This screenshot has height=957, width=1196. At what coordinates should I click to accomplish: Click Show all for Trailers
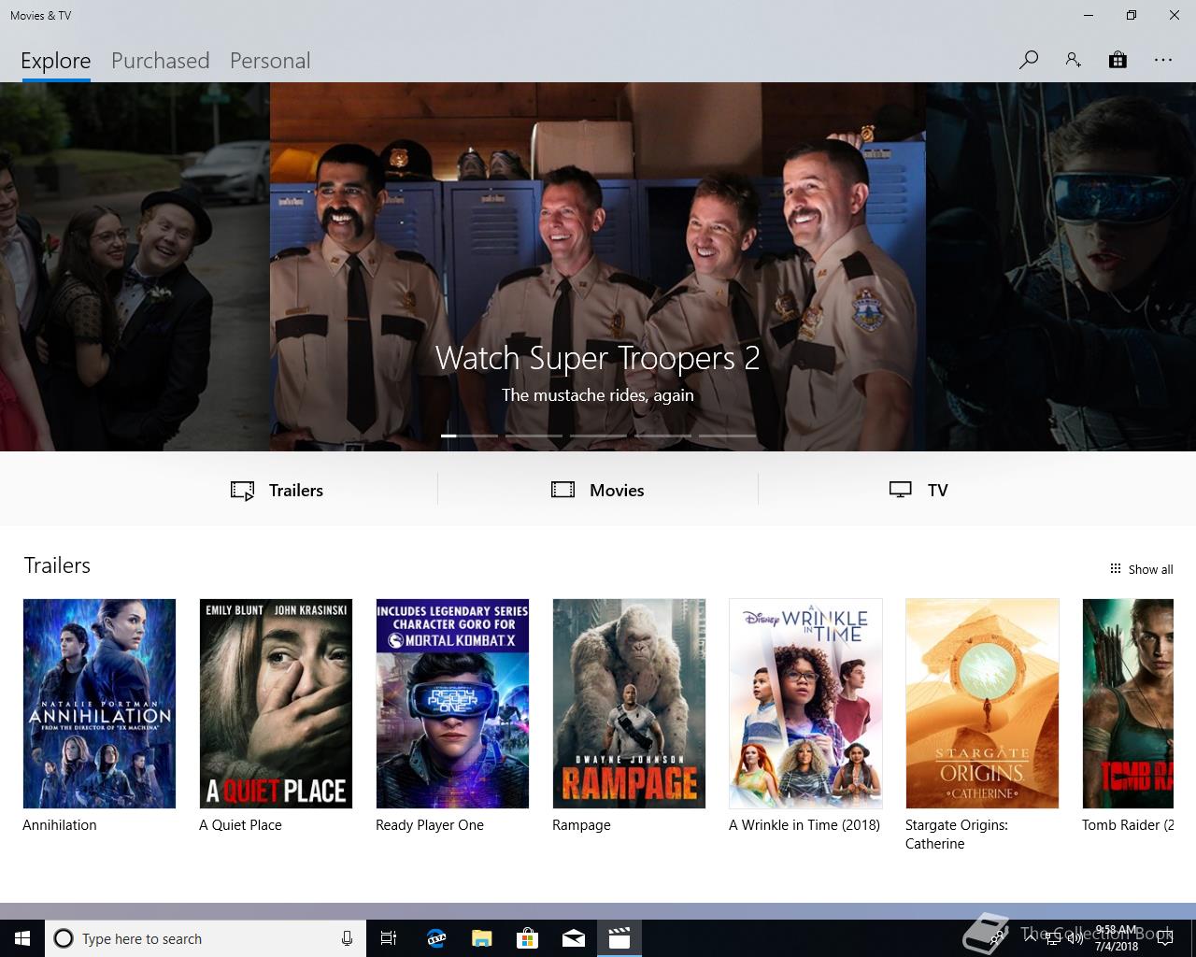click(1141, 569)
